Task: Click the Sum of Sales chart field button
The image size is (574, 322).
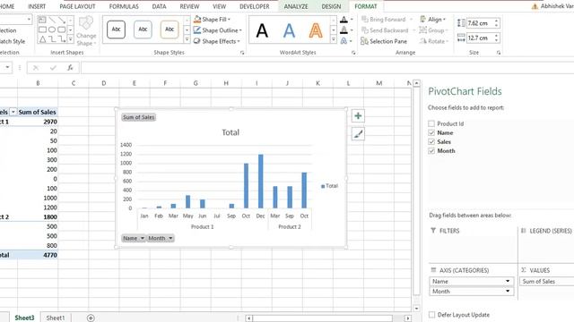Action: pyautogui.click(x=138, y=117)
